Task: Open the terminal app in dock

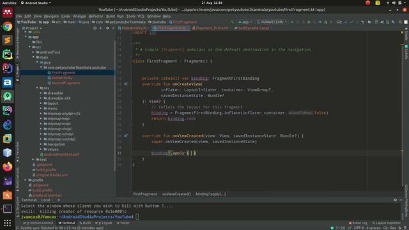Action: (x=7, y=209)
